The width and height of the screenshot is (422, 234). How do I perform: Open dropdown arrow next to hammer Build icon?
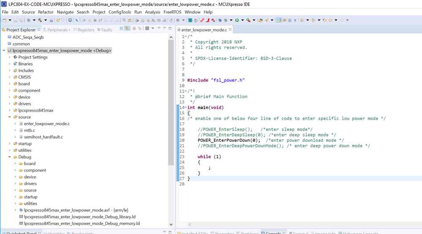46,20
